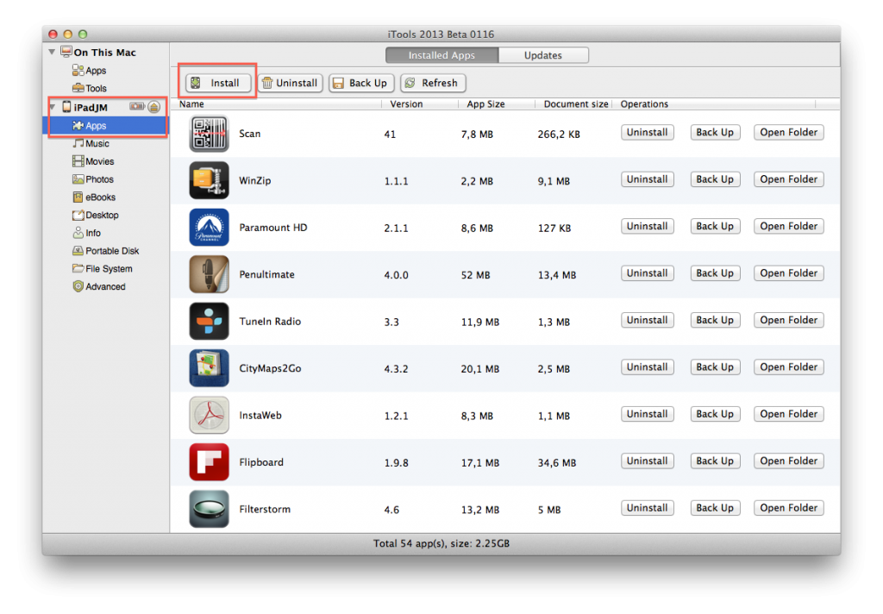
Task: Switch to the Installed Apps tab
Action: click(442, 55)
